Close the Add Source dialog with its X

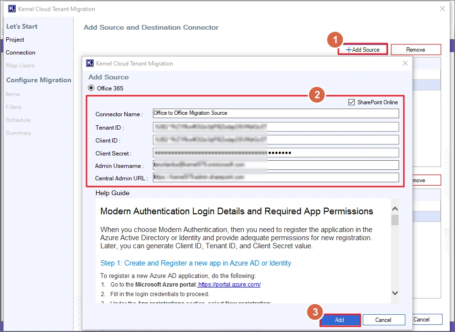[405, 63]
